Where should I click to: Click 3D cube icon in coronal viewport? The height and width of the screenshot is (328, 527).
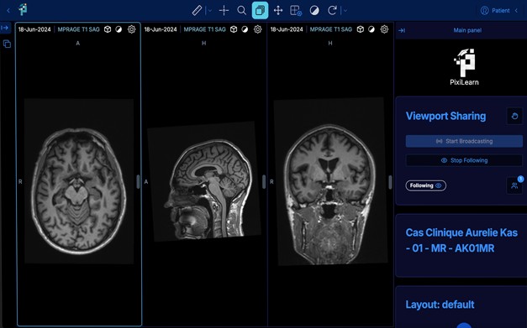[361, 29]
